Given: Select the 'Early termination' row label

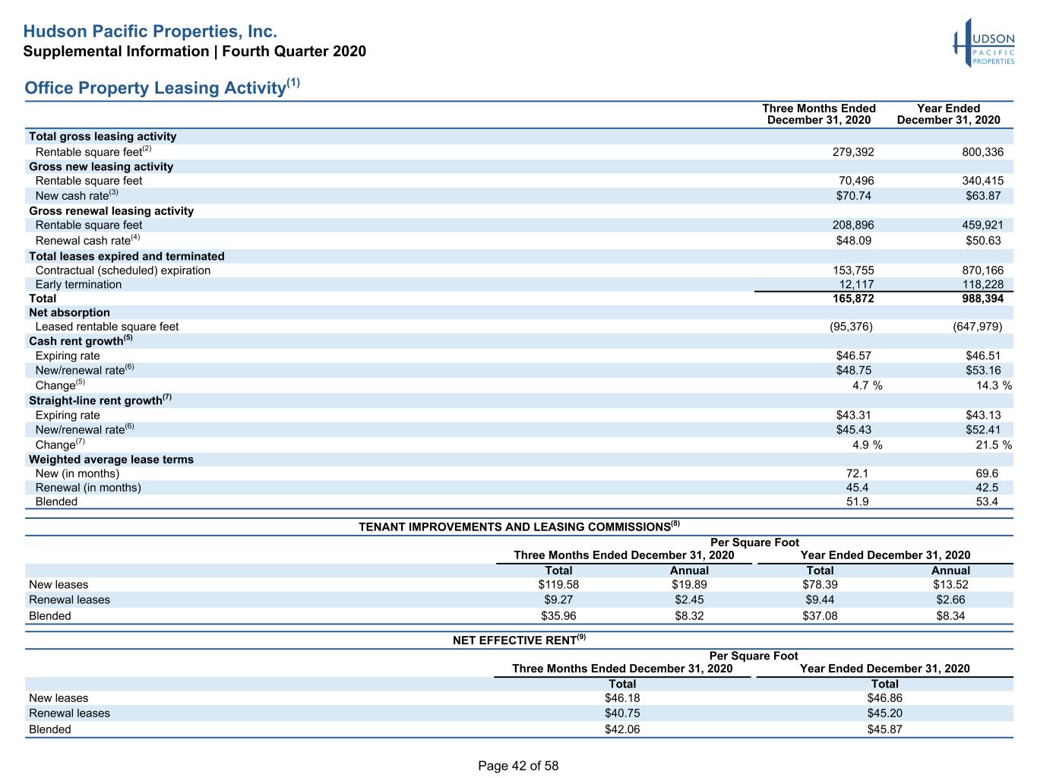Looking at the screenshot, I should 78,284.
